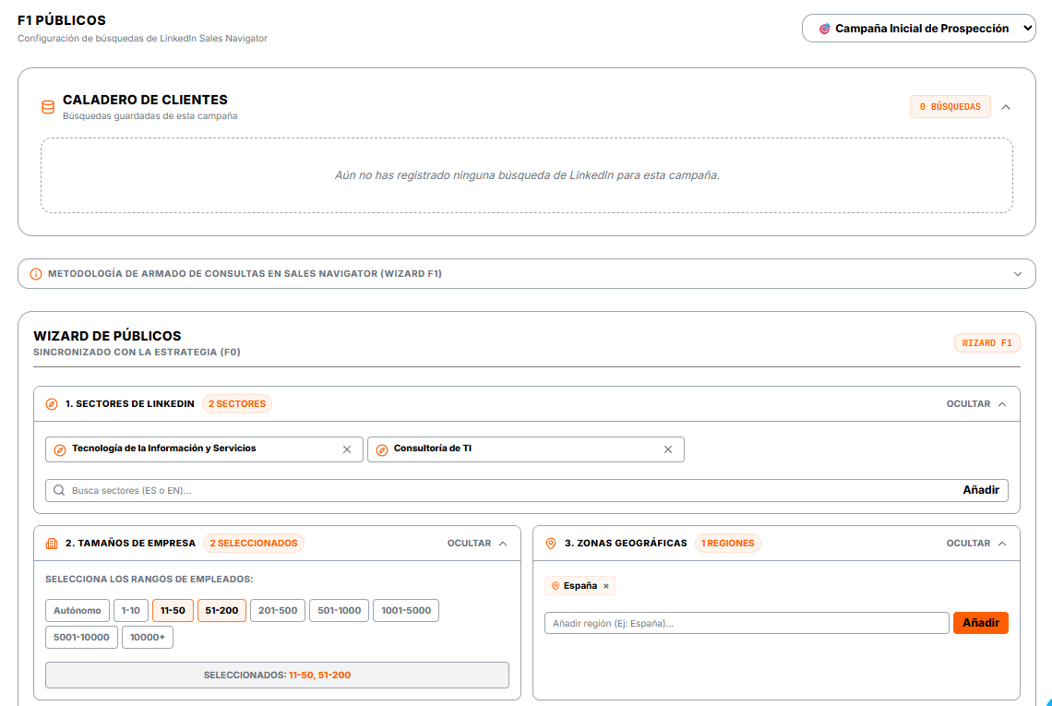Screen dimensions: 1052x706
Task: Click the compass icon beside Sectores de LinkedIn
Action: 52,404
